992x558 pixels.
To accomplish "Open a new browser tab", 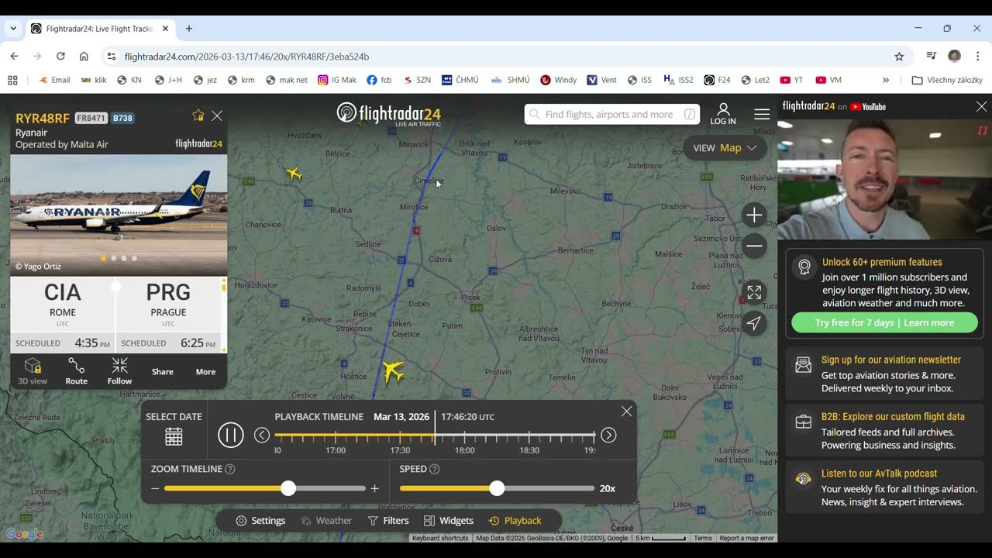I will (188, 29).
